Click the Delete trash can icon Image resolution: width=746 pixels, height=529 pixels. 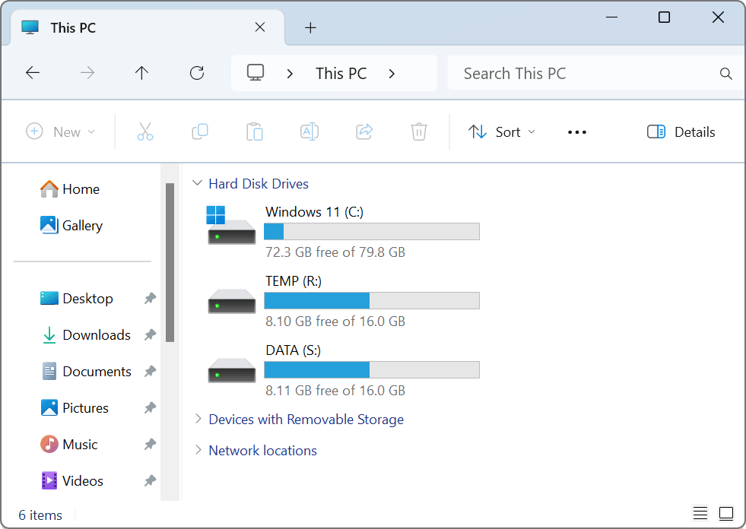pos(419,131)
